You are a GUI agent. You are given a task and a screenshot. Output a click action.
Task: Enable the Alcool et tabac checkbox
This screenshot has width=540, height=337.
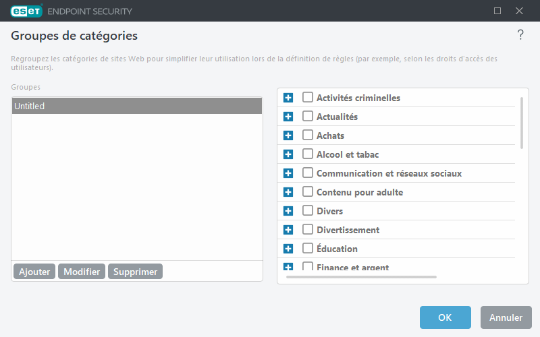(308, 154)
